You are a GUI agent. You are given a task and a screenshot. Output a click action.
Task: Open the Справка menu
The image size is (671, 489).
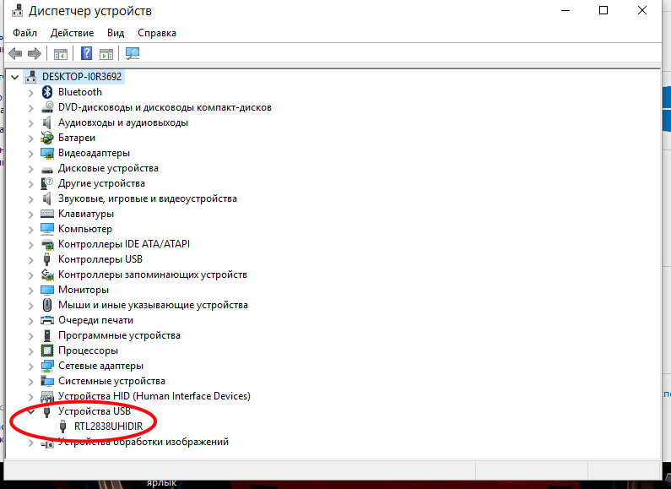pos(157,33)
